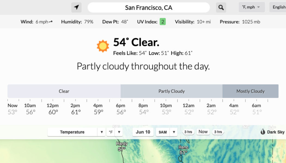Screen dimensions: 286x163
Task: Select the Mostly Cloudy timeline segment
Action: pyautogui.click(x=250, y=91)
